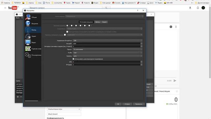Open the Пресет dropdown
This screenshot has width=211, height=119.
[x=107, y=49]
